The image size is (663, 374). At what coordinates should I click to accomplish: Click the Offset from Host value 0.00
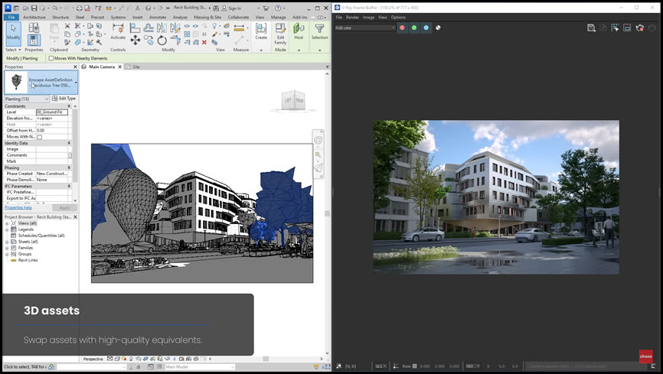click(51, 131)
